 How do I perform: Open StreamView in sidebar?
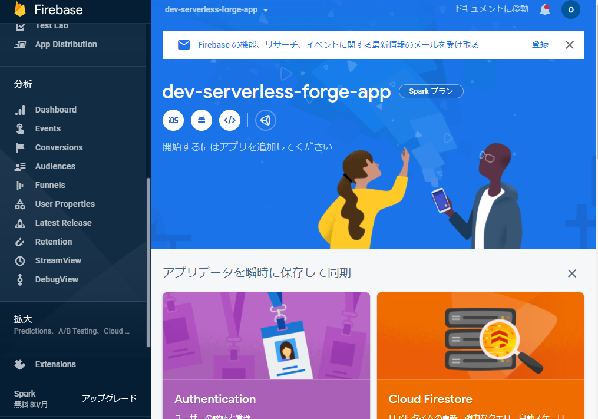click(x=58, y=260)
